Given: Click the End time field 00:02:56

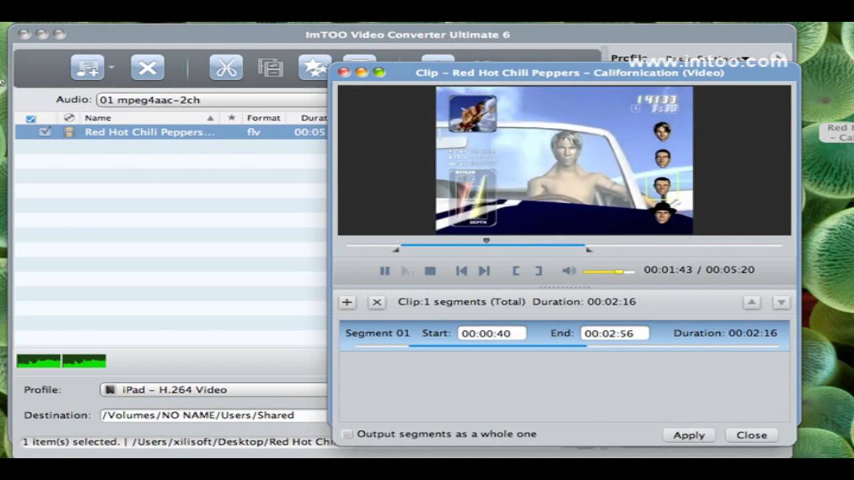Looking at the screenshot, I should 614,333.
